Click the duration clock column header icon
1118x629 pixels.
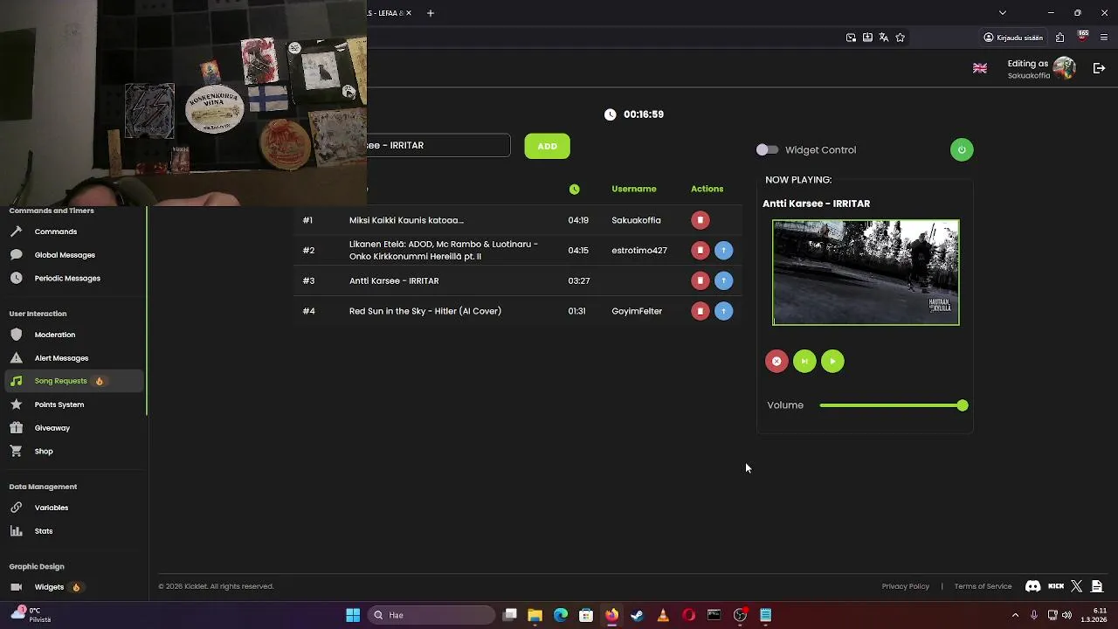574,189
